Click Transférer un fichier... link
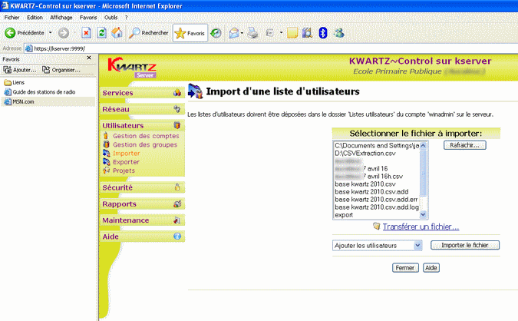 click(x=421, y=227)
